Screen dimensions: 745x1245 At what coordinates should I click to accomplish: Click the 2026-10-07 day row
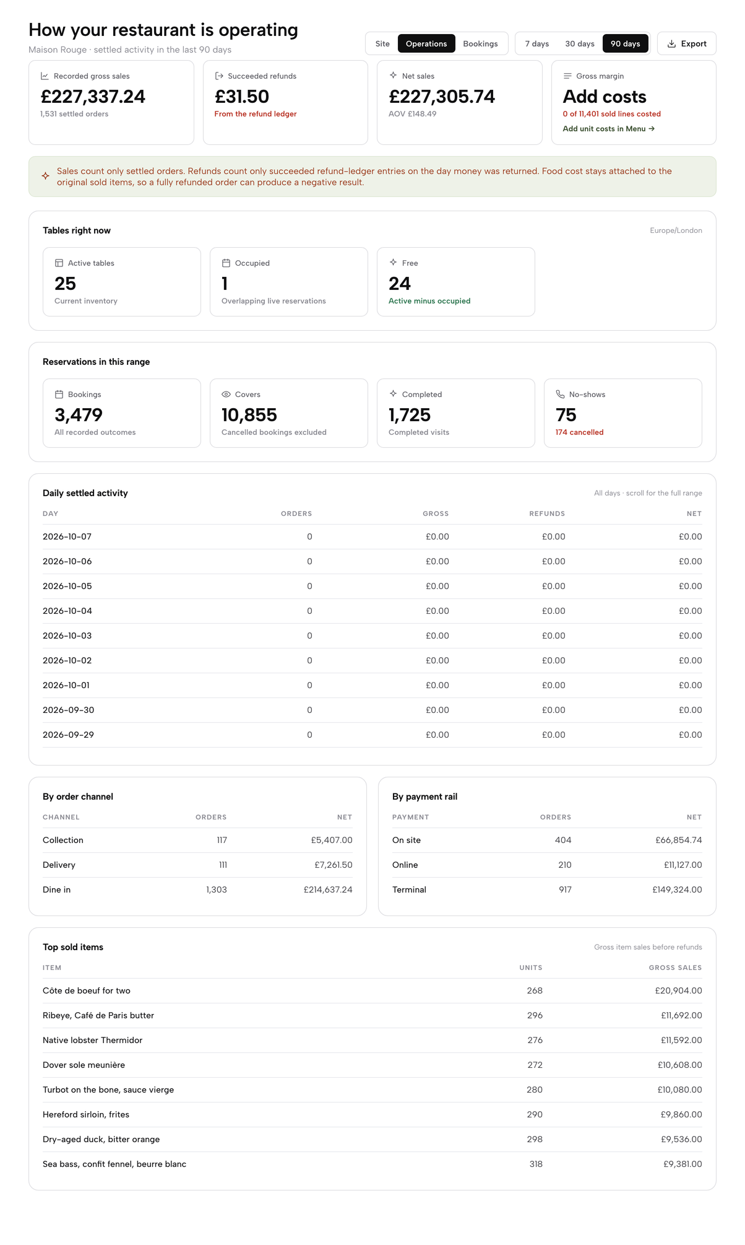[372, 537]
